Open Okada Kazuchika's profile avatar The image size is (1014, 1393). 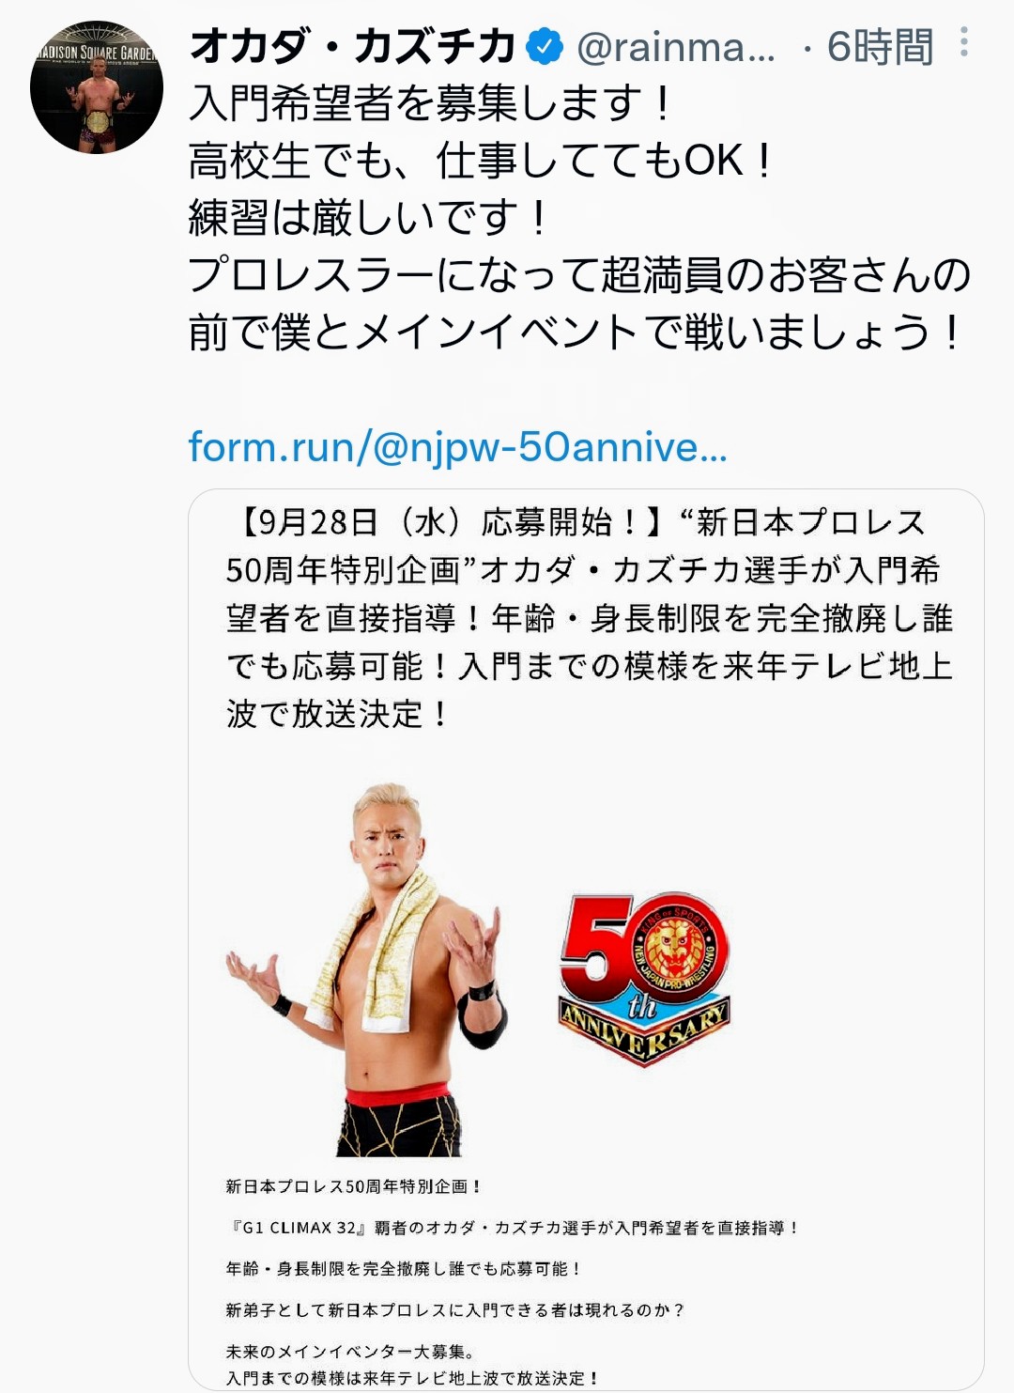point(97,87)
